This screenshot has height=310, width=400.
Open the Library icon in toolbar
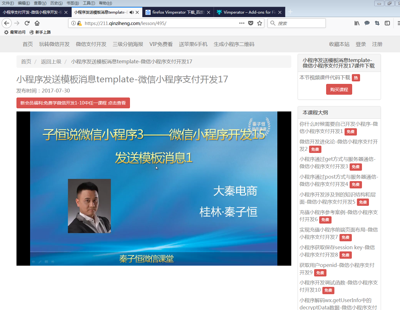click(x=357, y=23)
